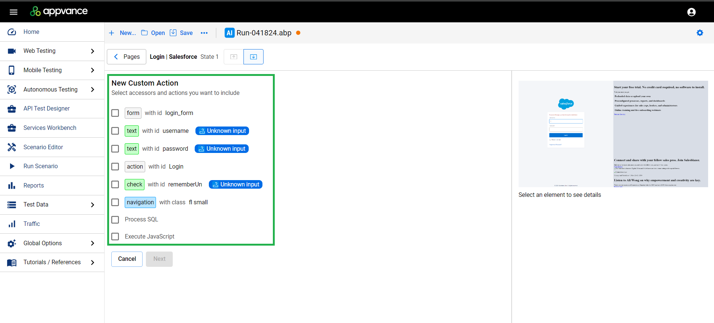Open the more options ellipsis
Image resolution: width=714 pixels, height=323 pixels.
[204, 33]
